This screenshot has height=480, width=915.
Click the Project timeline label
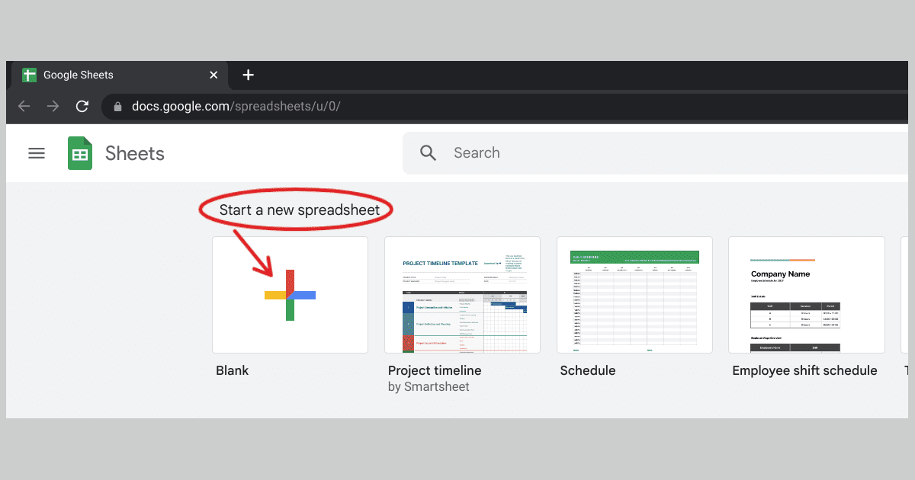coord(435,371)
